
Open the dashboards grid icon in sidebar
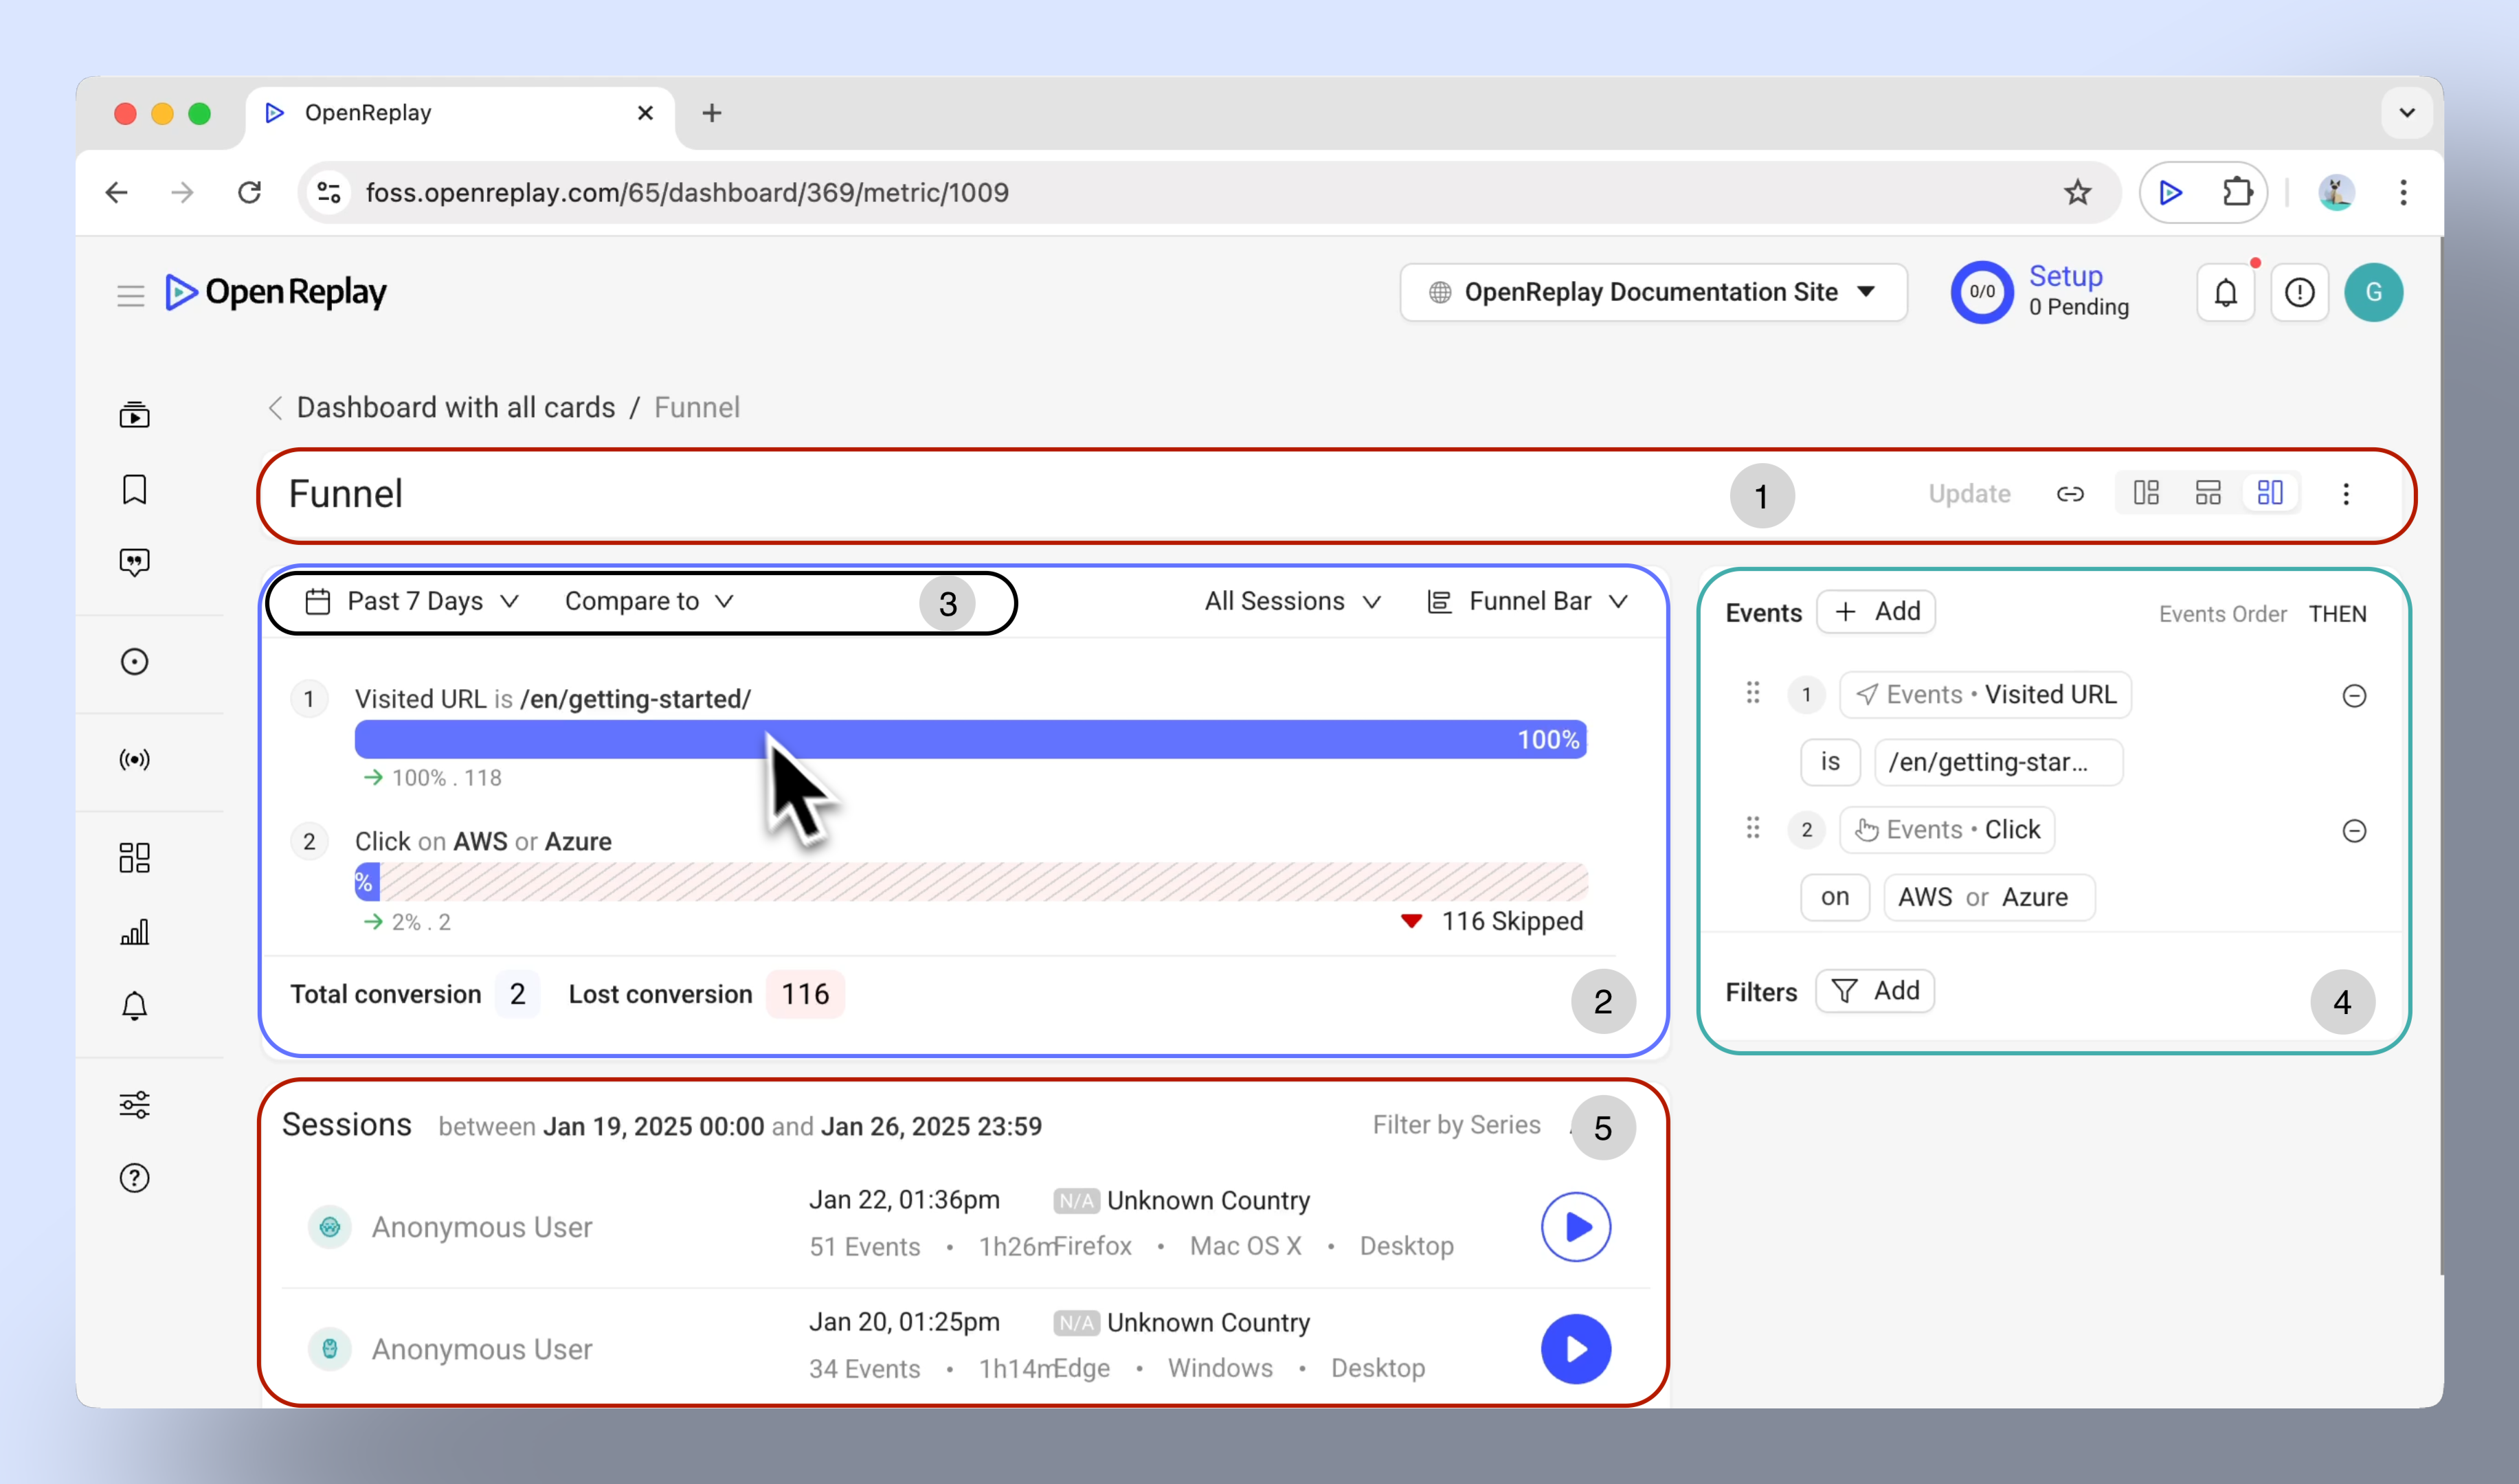click(x=134, y=857)
